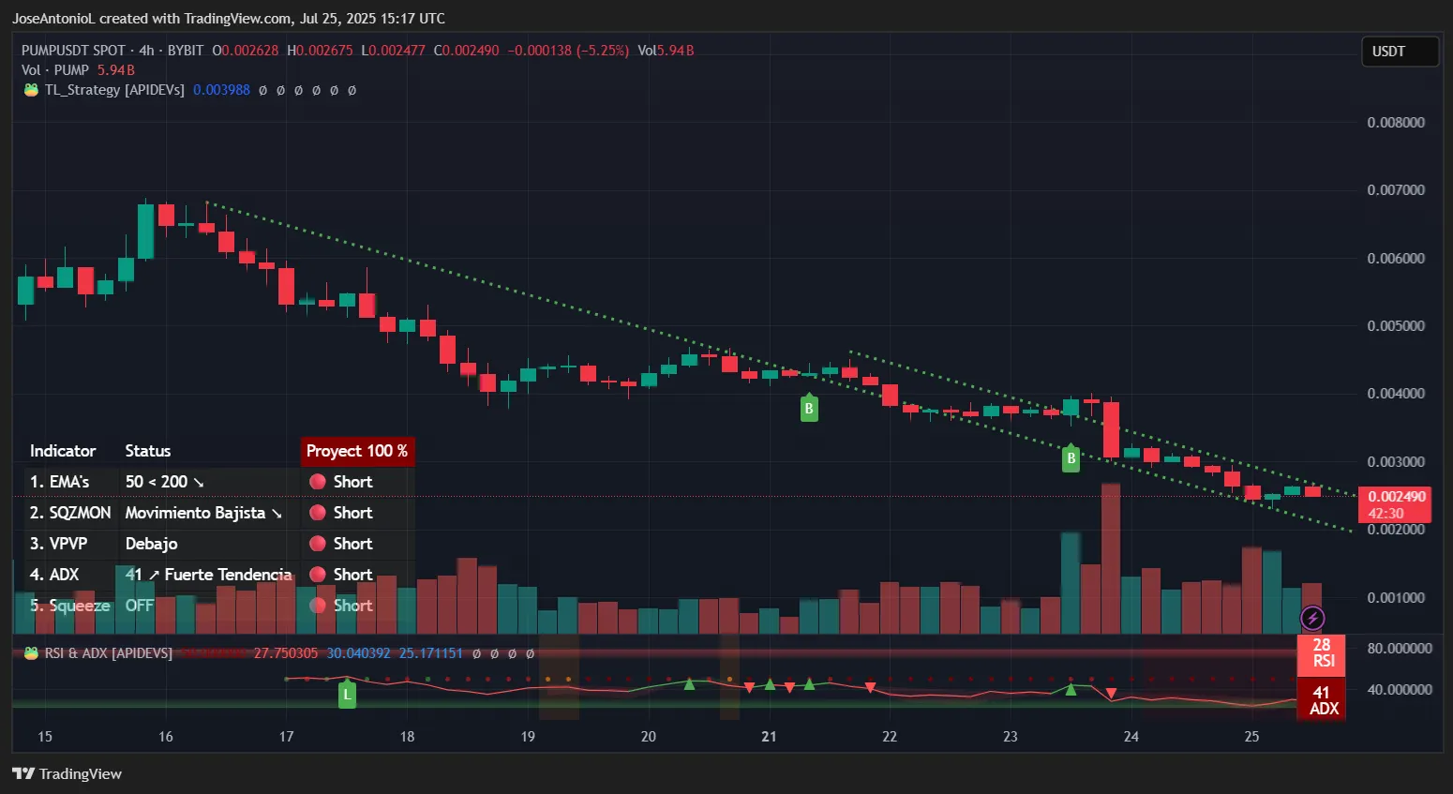
Task: Toggle the Short indicator dot for EMA's row
Action: [x=319, y=481]
